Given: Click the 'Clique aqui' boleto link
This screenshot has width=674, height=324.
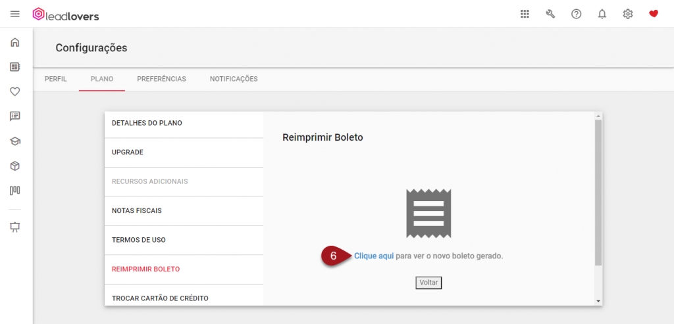Looking at the screenshot, I should (374, 256).
